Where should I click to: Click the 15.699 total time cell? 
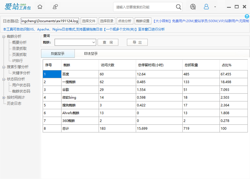(159, 129)
